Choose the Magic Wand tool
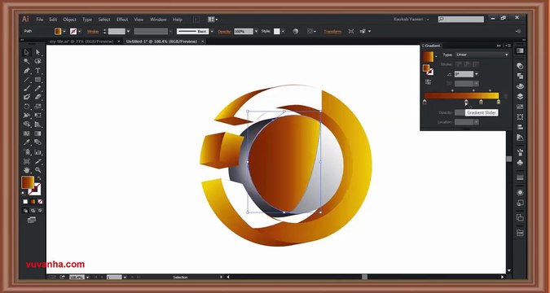This screenshot has height=293, width=550. point(27,61)
